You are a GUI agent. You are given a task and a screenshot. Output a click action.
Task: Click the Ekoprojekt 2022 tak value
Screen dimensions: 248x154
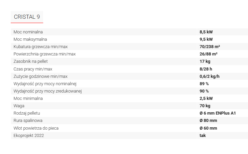coord(202,135)
